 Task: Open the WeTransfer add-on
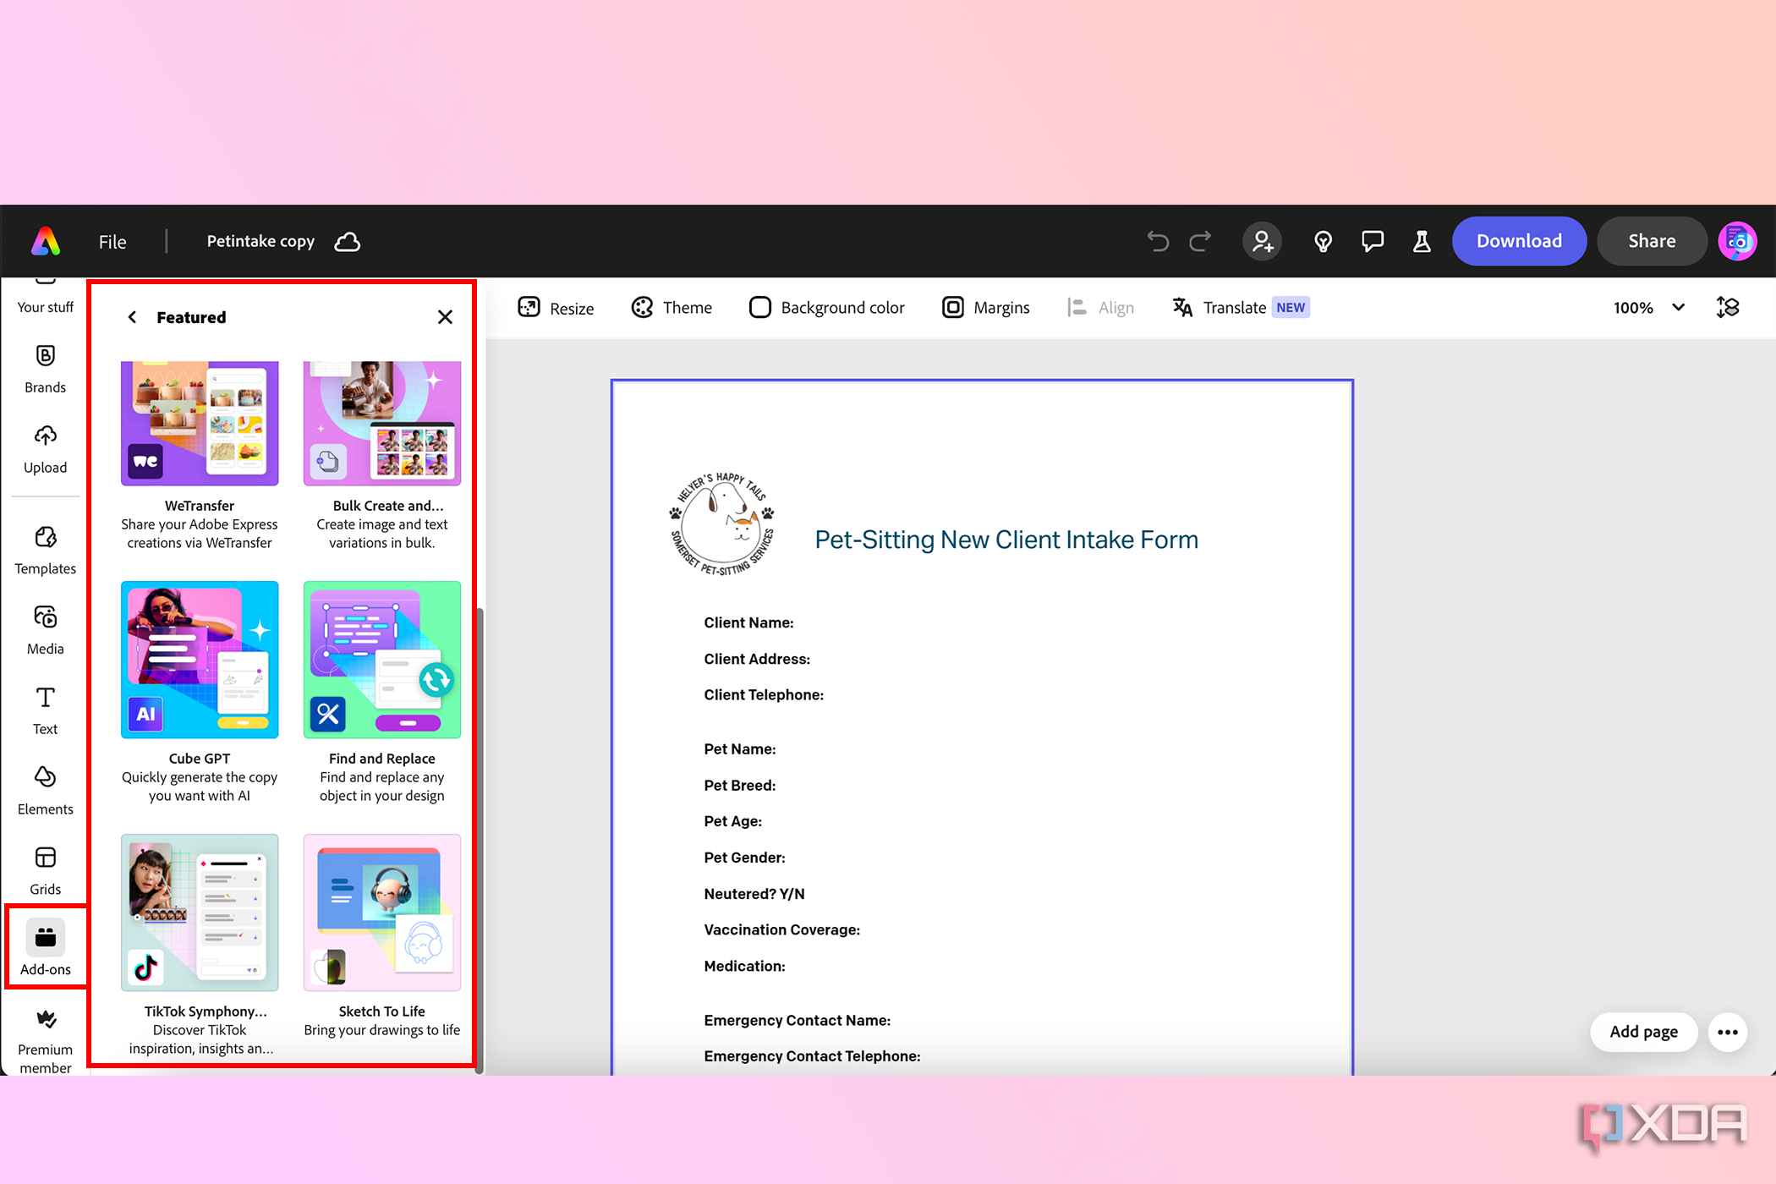click(x=200, y=456)
